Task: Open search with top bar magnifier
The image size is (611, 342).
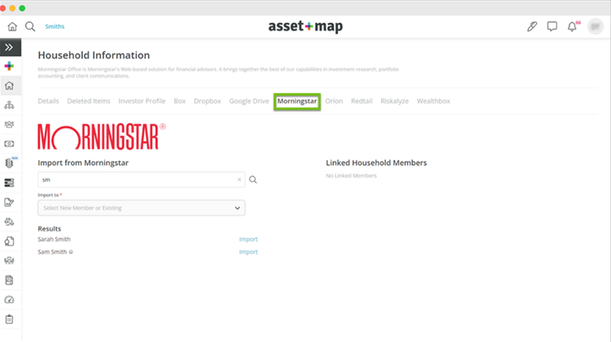Action: point(30,26)
